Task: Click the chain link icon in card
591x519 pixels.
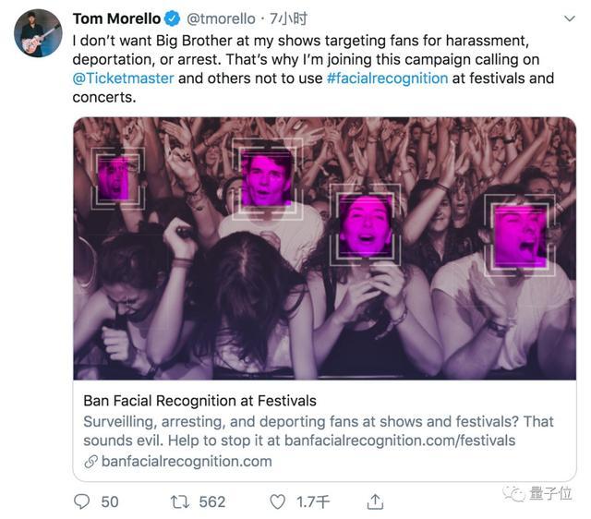Action: [90, 461]
